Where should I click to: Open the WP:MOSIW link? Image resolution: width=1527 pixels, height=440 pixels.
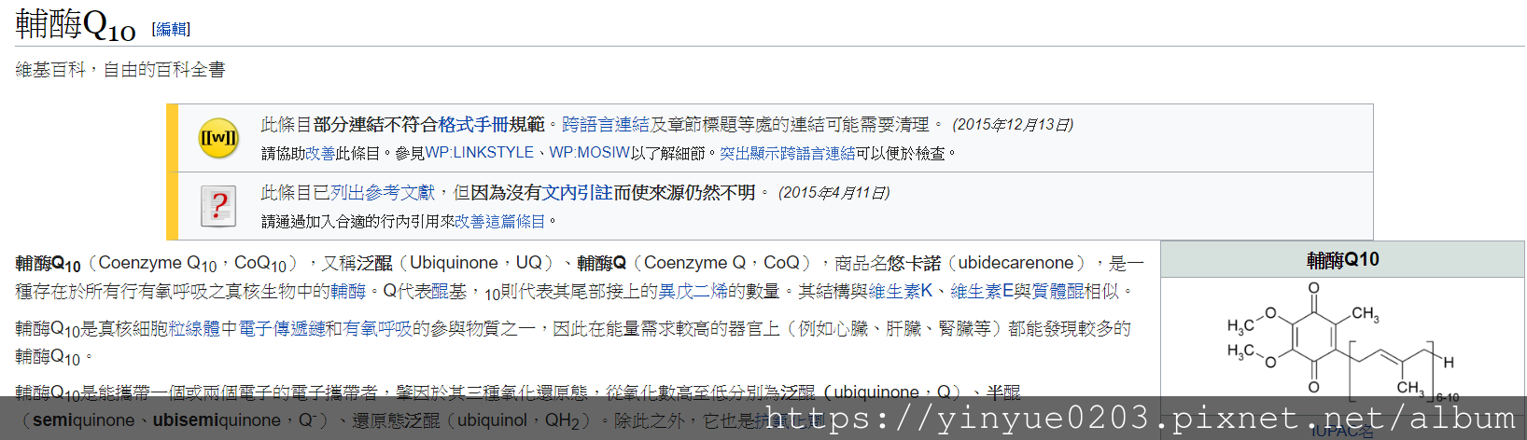tap(590, 153)
